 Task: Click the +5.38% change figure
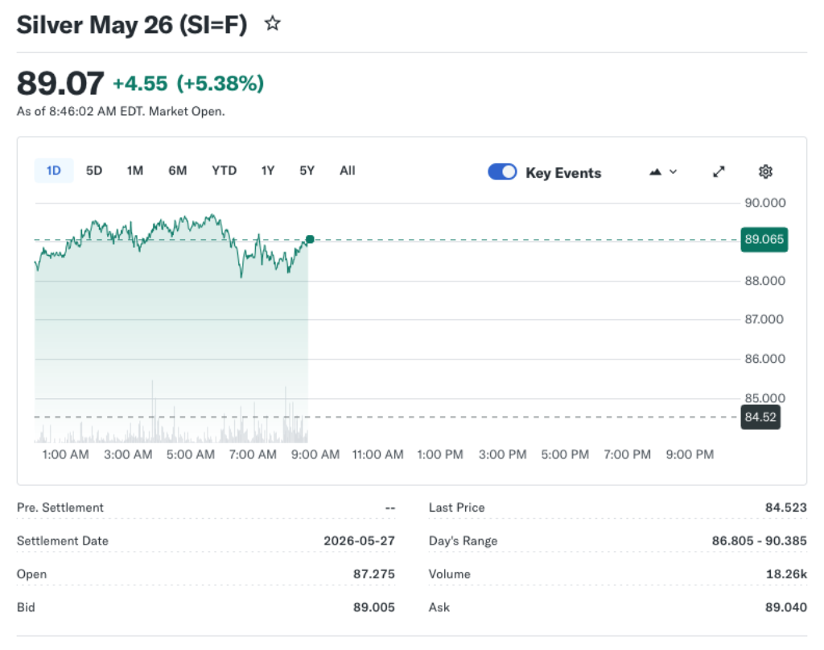pos(218,83)
